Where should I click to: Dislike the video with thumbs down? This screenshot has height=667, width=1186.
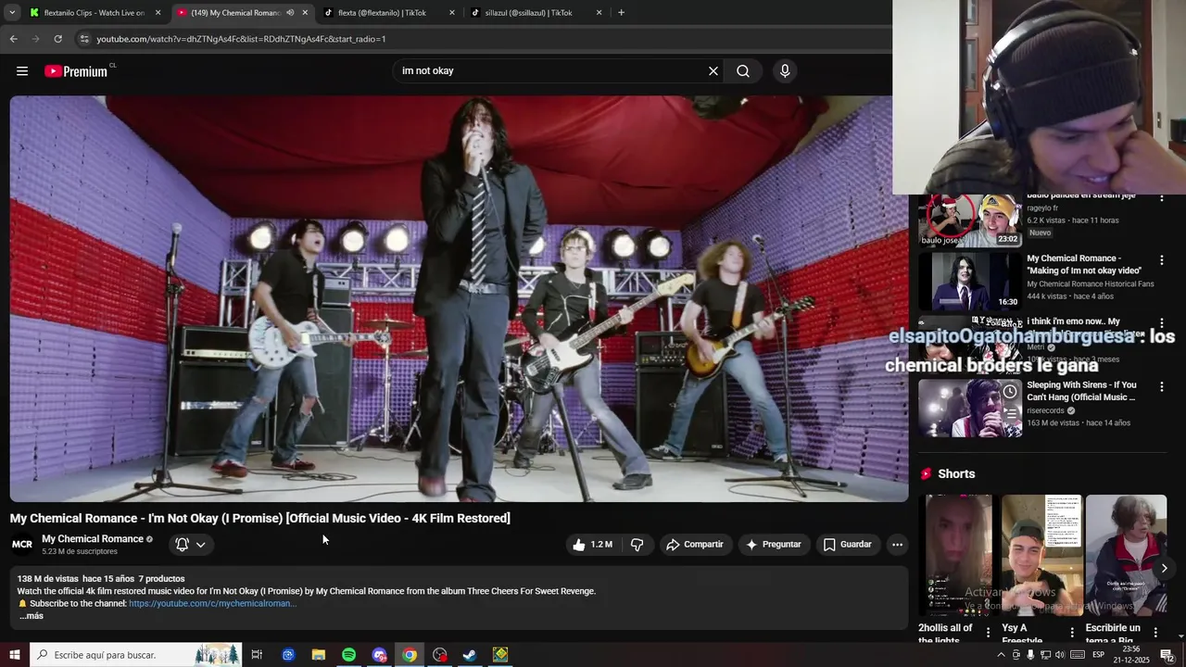(637, 545)
